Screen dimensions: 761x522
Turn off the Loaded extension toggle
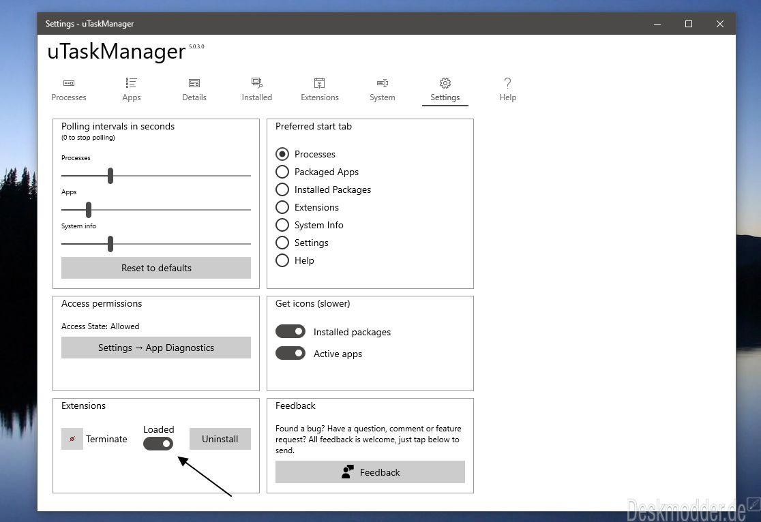158,444
